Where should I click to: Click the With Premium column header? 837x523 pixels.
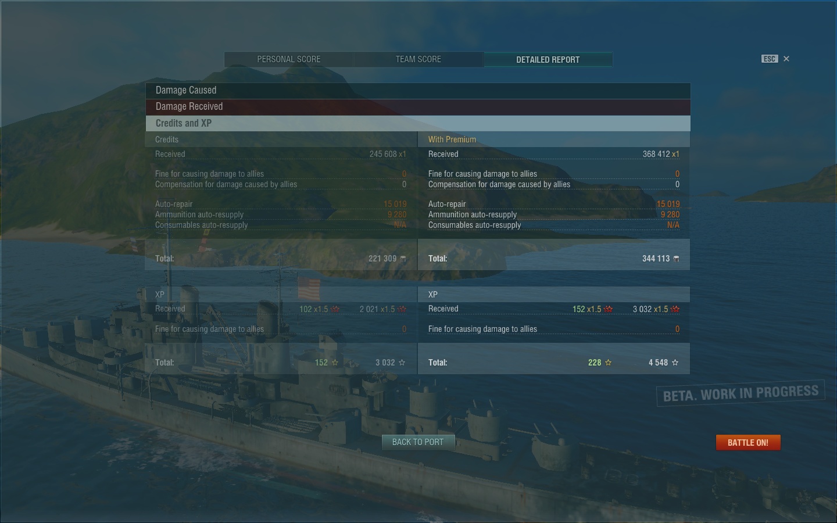(x=452, y=139)
